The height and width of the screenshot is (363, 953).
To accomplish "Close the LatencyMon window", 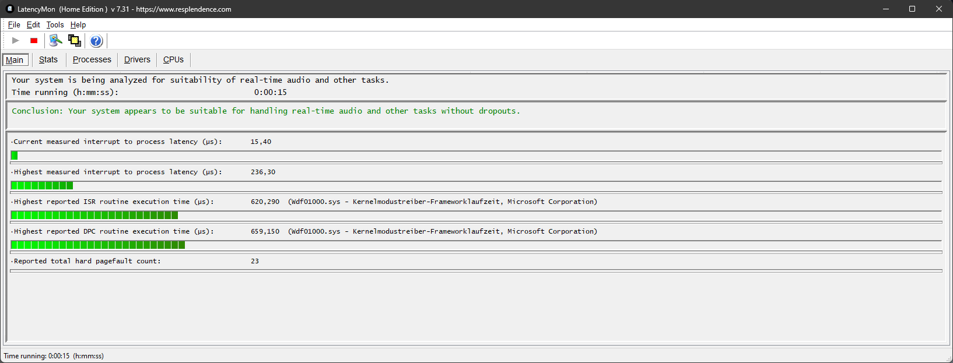I will (939, 9).
